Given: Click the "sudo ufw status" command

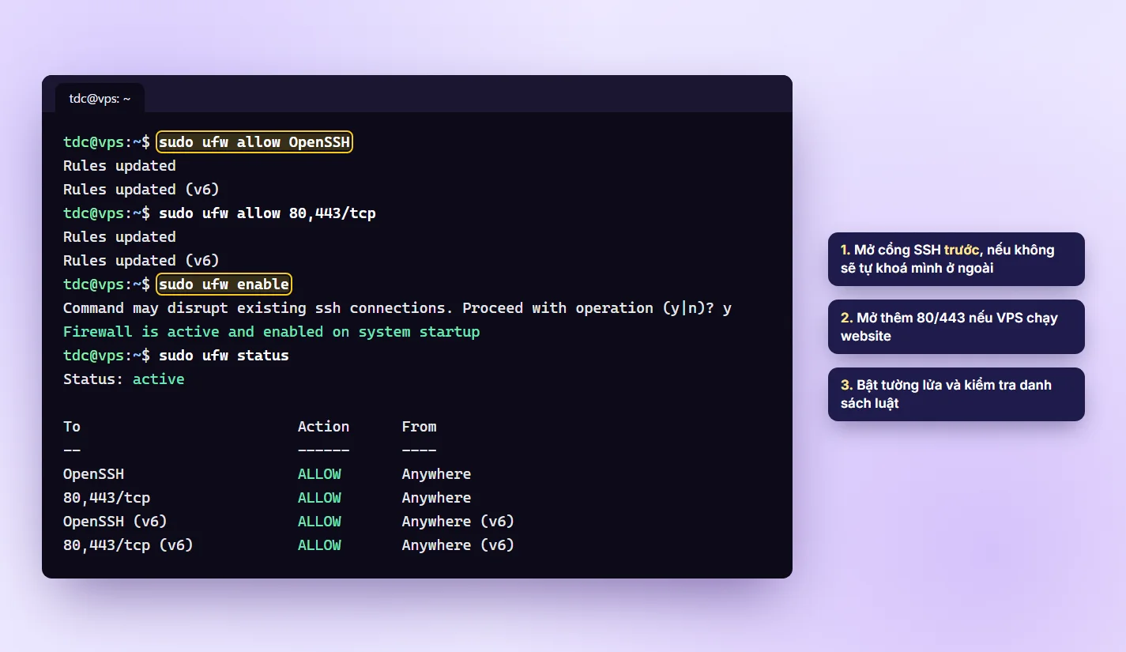Looking at the screenshot, I should pyautogui.click(x=224, y=356).
